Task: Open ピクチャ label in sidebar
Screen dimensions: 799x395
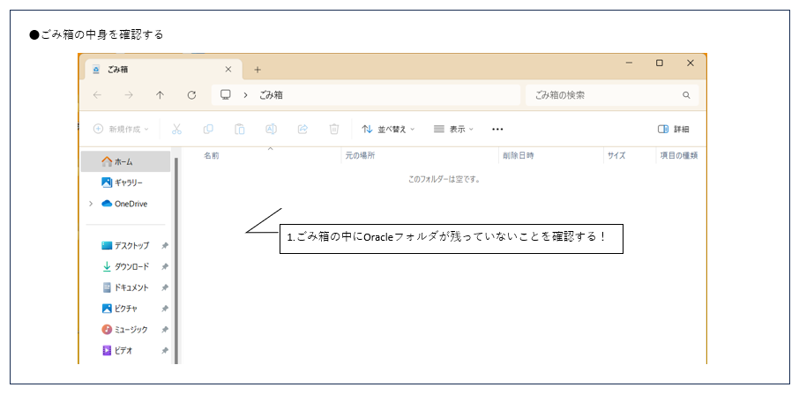Action: tap(126, 309)
